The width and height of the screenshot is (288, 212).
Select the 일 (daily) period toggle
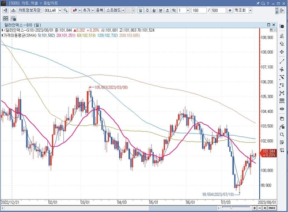[141, 10]
